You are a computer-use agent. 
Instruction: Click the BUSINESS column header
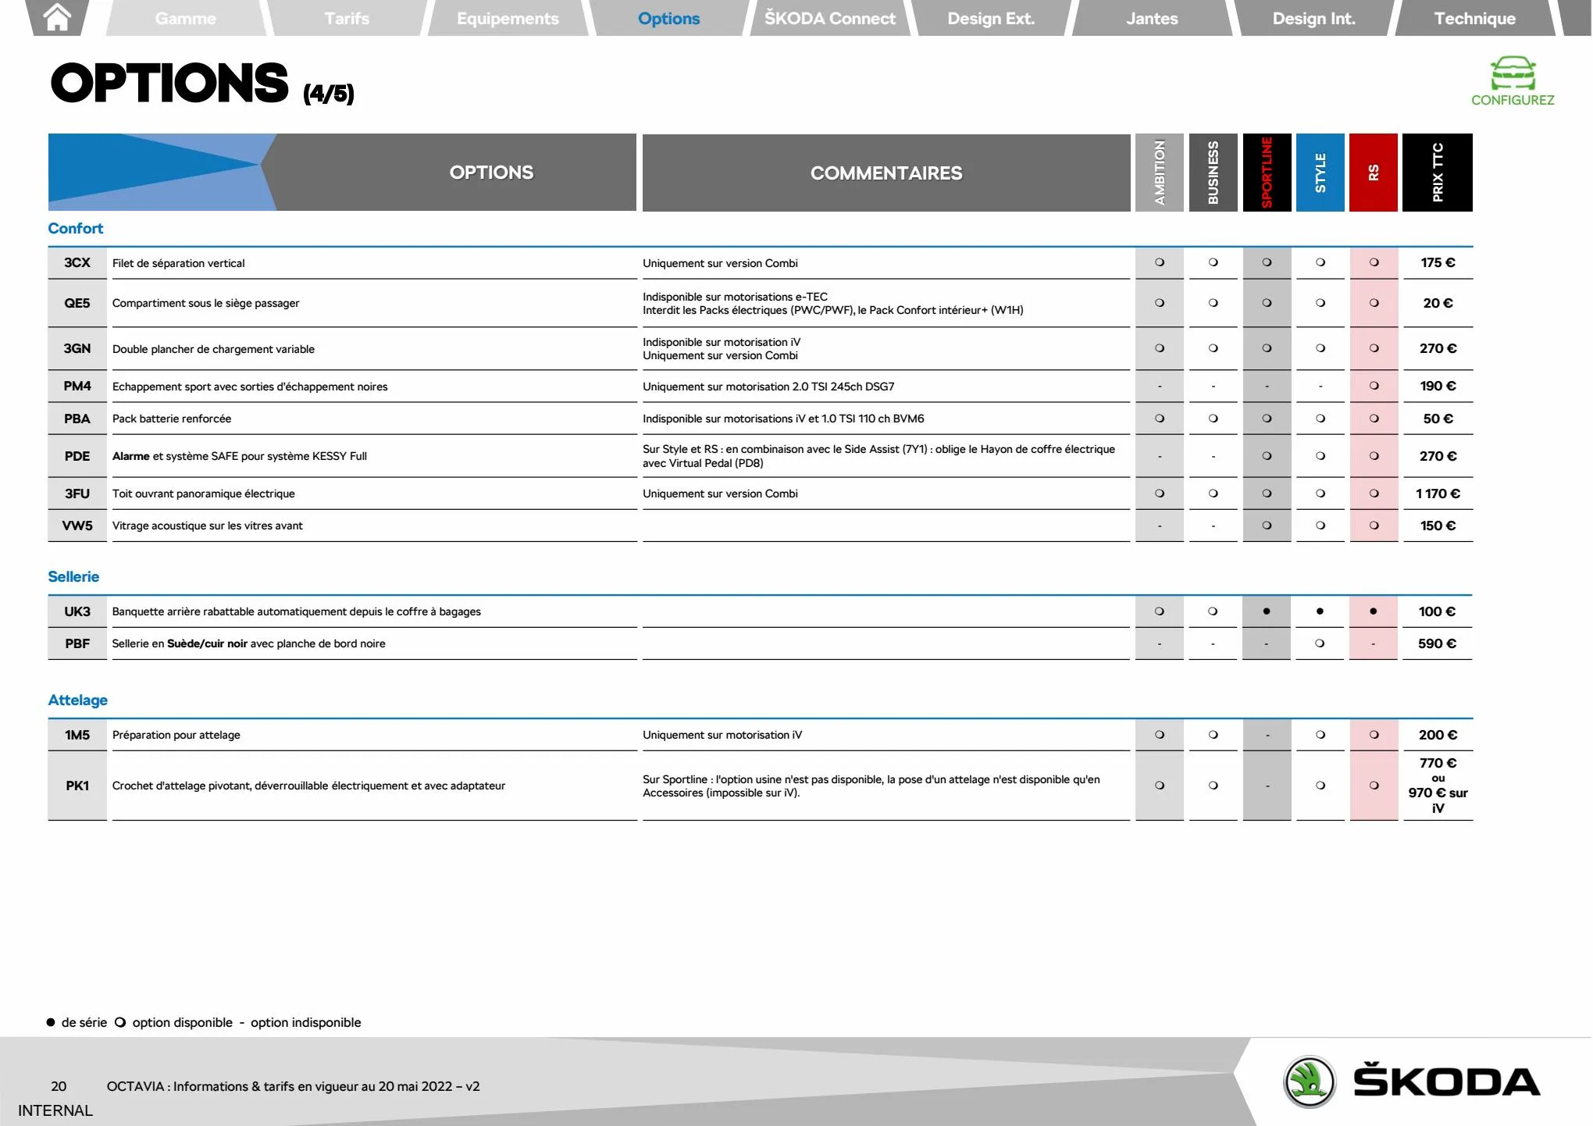1213,173
